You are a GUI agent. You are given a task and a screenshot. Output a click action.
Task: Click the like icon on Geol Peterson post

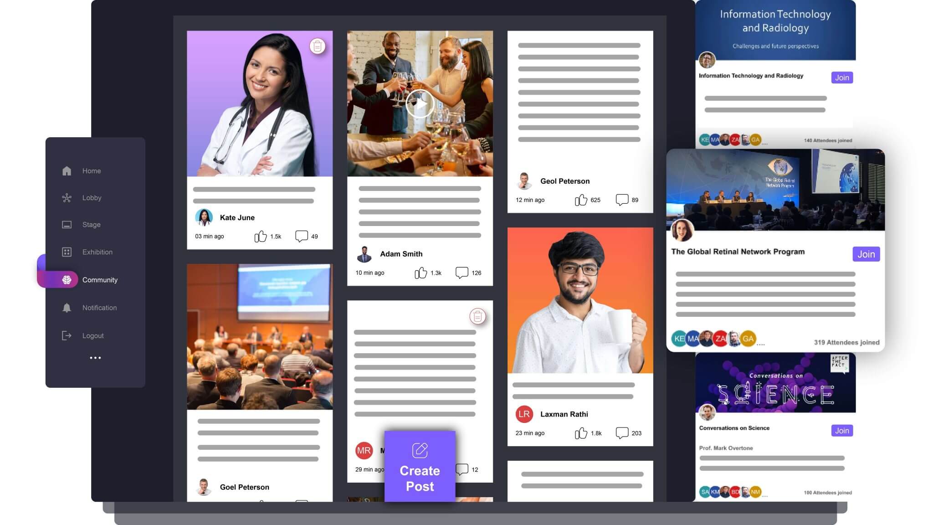pos(580,199)
